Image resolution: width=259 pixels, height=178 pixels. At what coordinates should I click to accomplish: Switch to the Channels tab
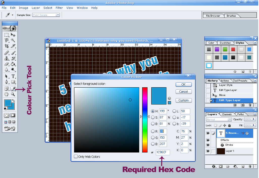pos(227,114)
